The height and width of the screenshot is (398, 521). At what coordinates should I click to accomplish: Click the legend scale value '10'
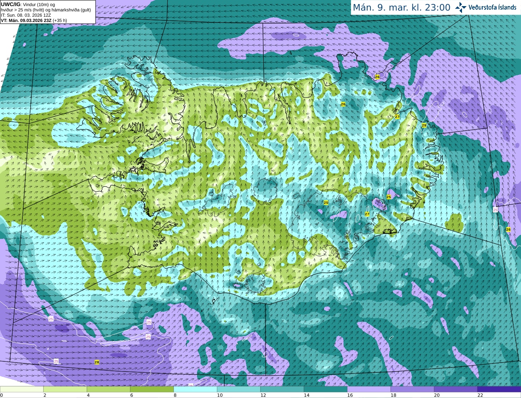[x=220, y=395]
